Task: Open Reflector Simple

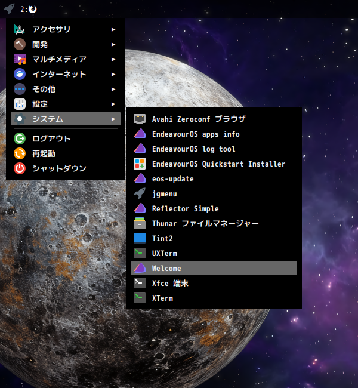Action: [x=214, y=208]
